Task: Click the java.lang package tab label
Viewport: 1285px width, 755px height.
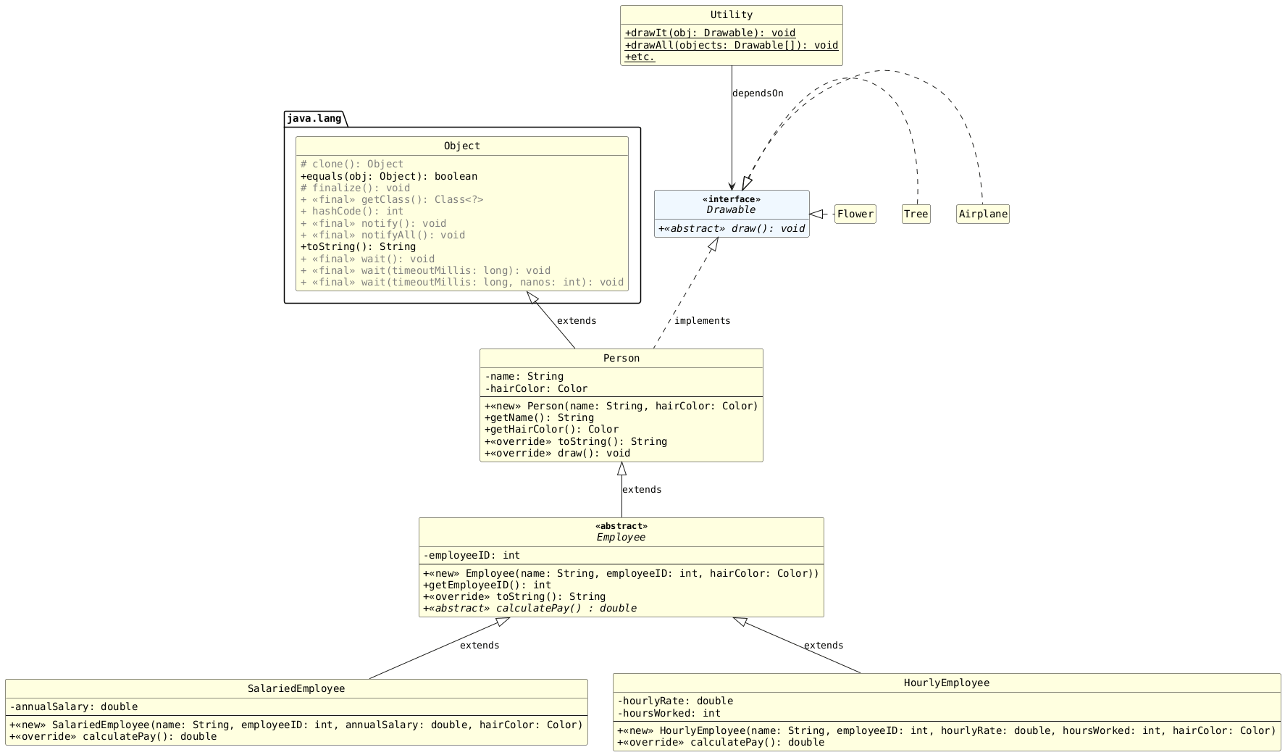Action: click(x=314, y=119)
